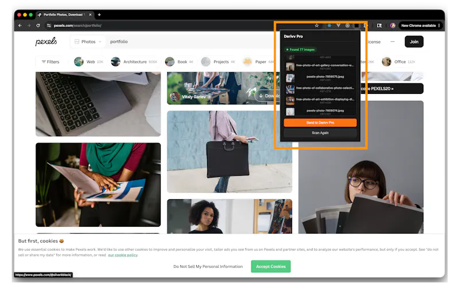The width and height of the screenshot is (459, 296).
Task: Open the blue hexagon extension icon
Action: point(329,25)
